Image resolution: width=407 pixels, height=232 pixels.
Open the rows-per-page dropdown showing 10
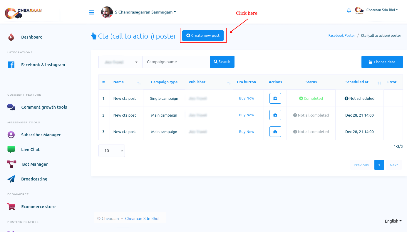coord(112,151)
